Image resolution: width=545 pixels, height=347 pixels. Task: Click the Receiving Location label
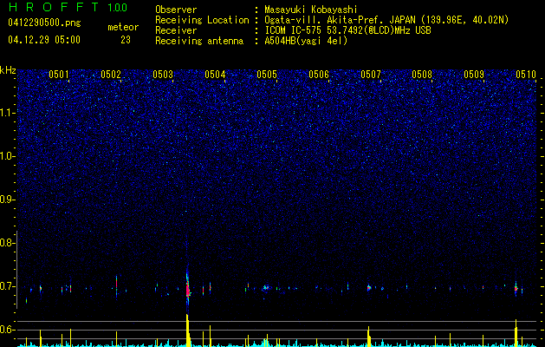coord(202,21)
